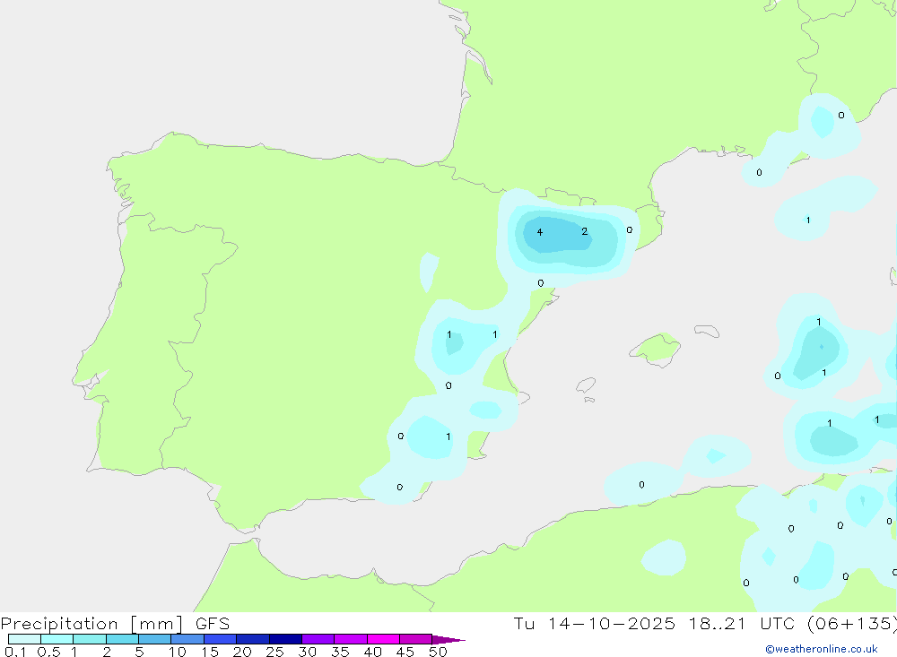Select legend swatch between 20 and 25

coord(253,639)
